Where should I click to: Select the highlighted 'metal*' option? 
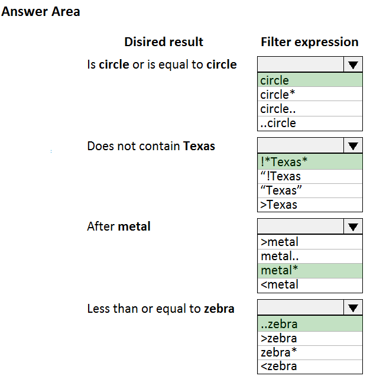click(x=310, y=270)
